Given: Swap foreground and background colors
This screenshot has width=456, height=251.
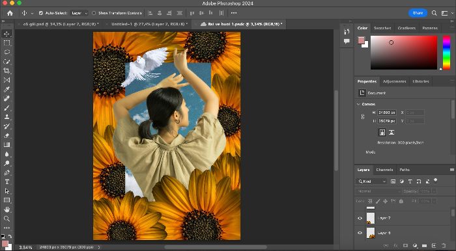Looking at the screenshot, I should 10,237.
